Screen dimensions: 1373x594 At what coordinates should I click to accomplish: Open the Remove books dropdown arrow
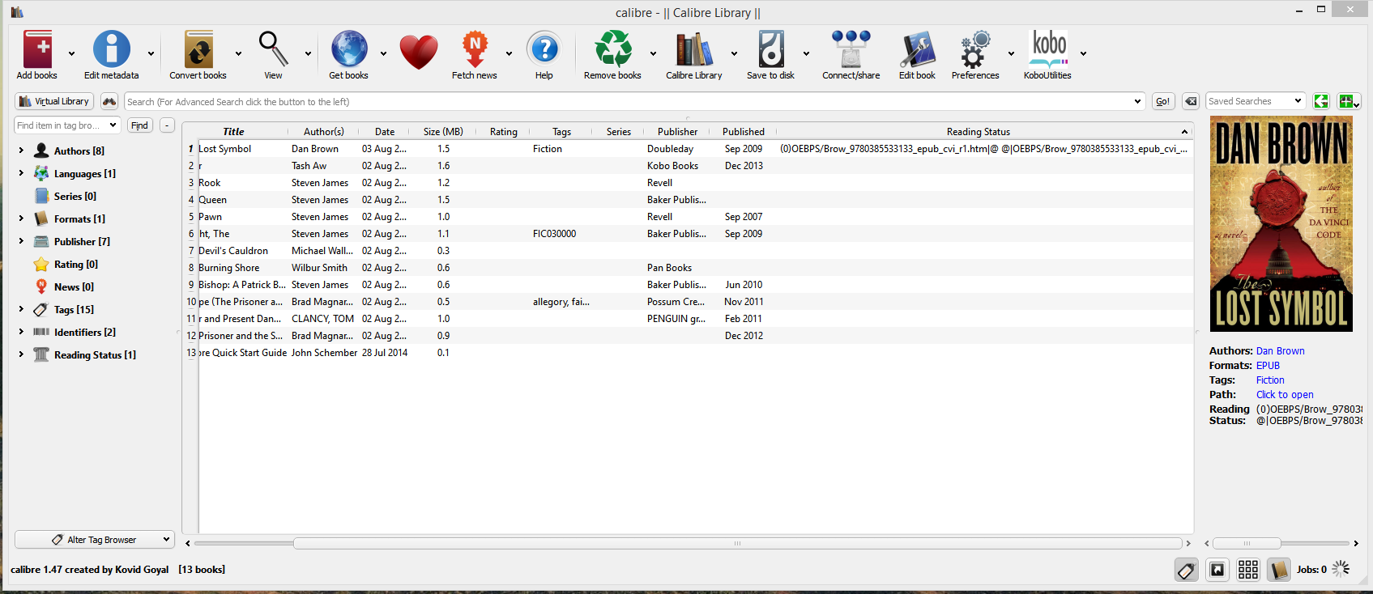click(x=653, y=53)
